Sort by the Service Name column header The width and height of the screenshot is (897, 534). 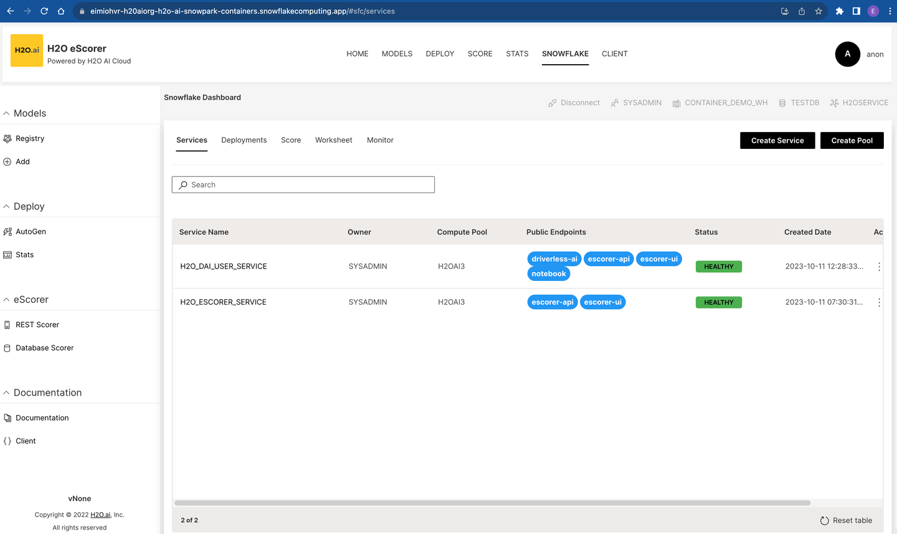pos(204,232)
